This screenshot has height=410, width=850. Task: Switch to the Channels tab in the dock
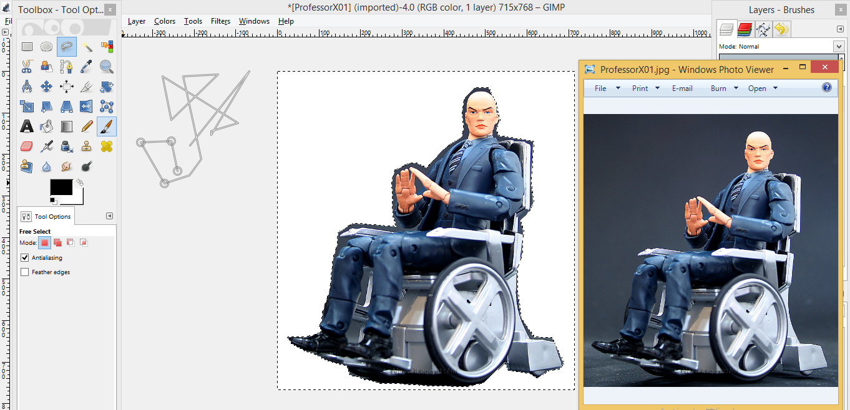click(745, 29)
